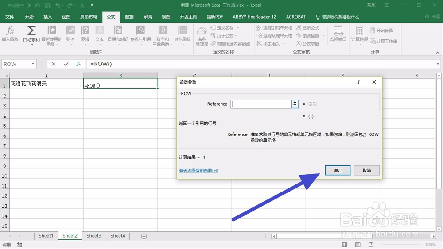Screen dimensions: 443x249
Task: Click the 取消 cancel button in dialog
Action: [x=367, y=170]
